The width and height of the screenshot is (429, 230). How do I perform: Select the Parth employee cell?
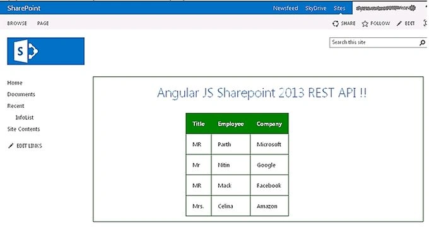(231, 144)
